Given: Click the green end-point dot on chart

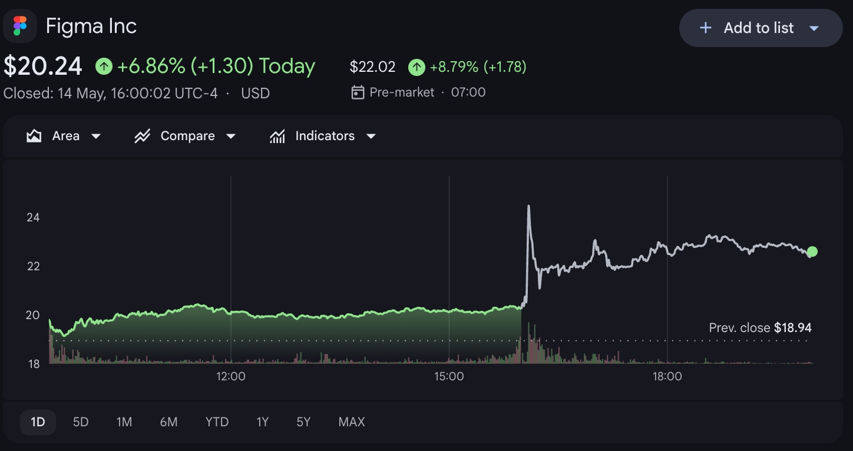Looking at the screenshot, I should 812,252.
